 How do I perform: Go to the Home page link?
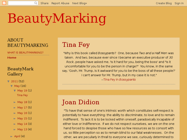(x=12, y=58)
